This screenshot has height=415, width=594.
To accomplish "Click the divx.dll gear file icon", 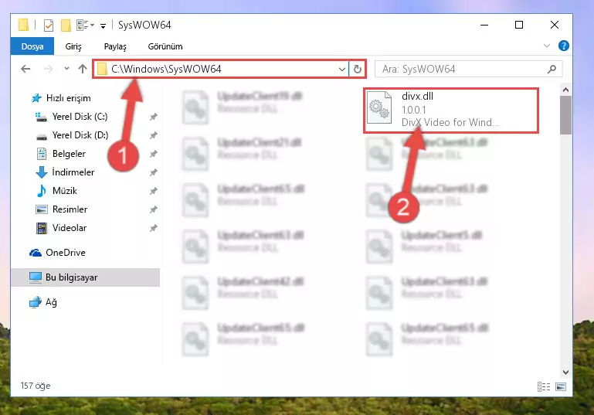I will [x=379, y=107].
